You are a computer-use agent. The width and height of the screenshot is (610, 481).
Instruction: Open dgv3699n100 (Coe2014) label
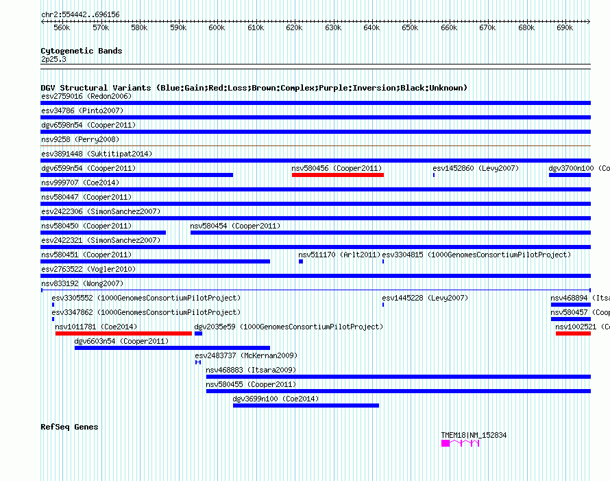pos(276,399)
